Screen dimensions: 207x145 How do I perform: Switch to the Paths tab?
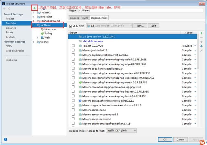tap(85, 18)
